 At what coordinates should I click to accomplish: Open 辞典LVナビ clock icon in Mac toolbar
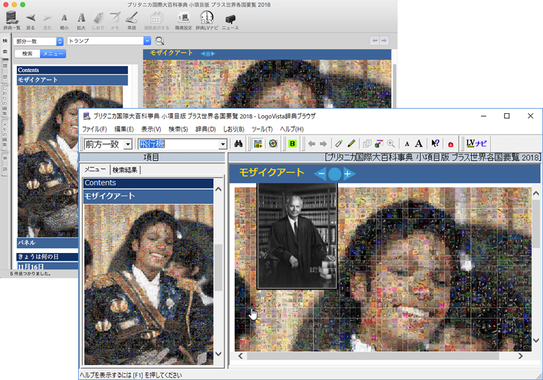click(207, 20)
